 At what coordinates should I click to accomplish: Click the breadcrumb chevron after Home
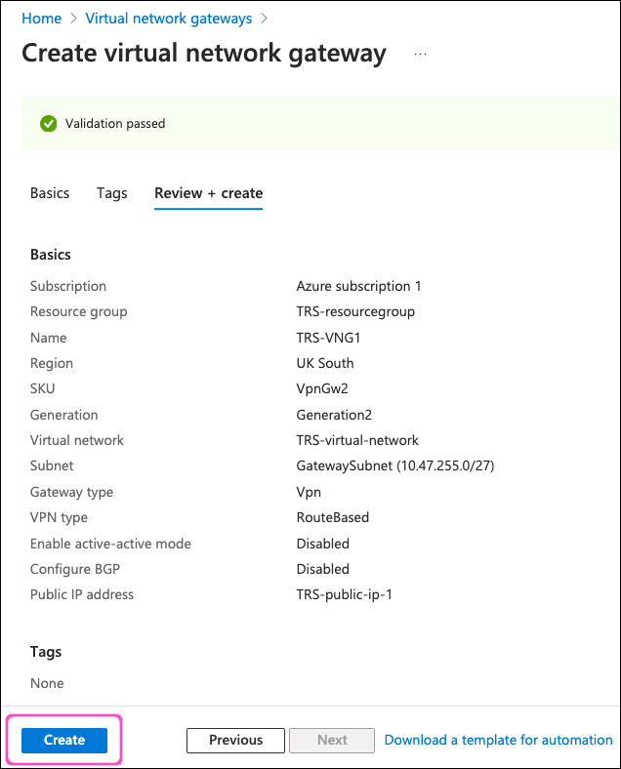[x=73, y=19]
